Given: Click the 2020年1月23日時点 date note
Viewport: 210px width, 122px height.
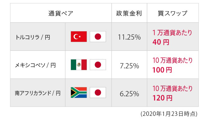Looking at the screenshot, I should click(169, 114).
